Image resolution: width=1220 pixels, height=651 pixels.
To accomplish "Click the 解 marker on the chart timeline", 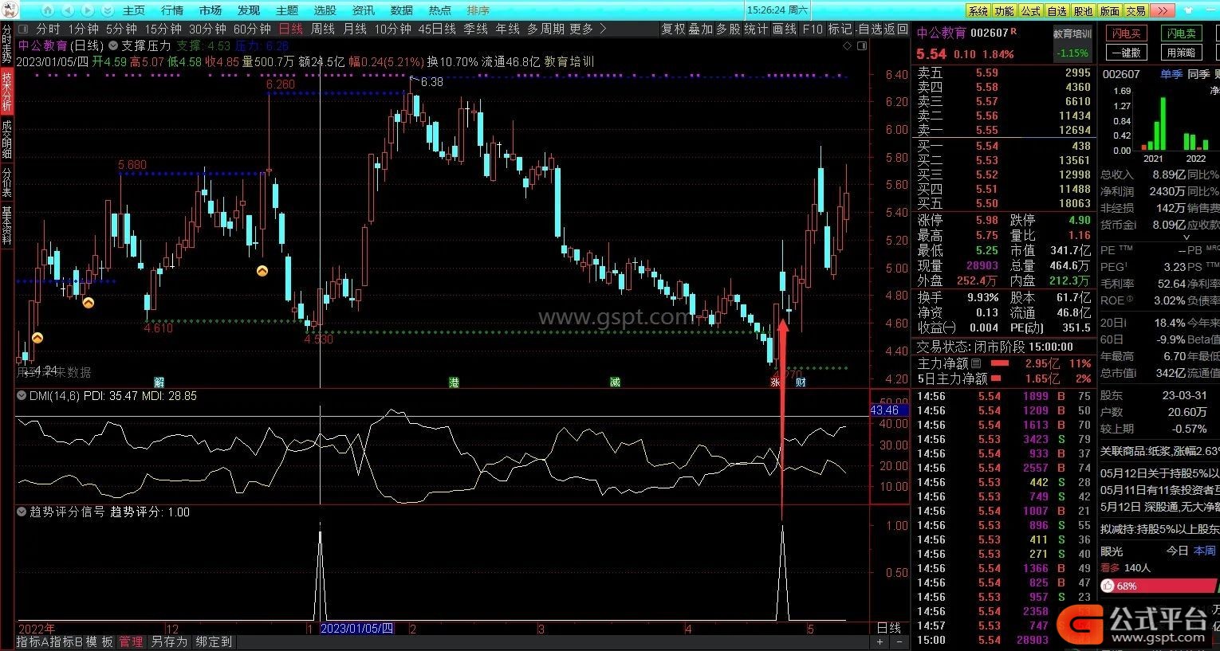I will tap(159, 382).
